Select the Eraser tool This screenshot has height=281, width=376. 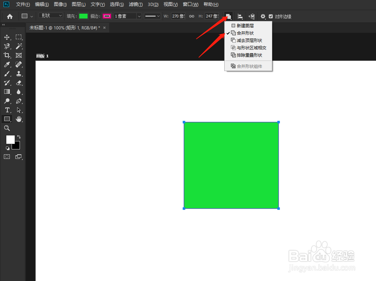pyautogui.click(x=19, y=83)
